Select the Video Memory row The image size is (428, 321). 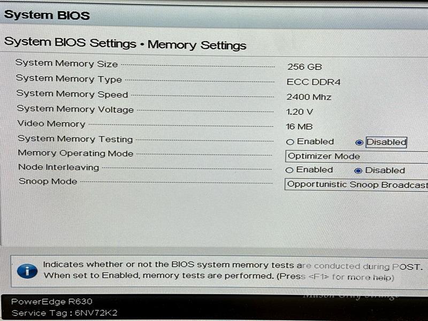(x=51, y=124)
